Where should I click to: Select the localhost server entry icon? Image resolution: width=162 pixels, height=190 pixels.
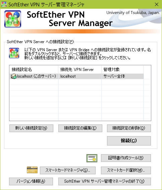tap(14, 76)
